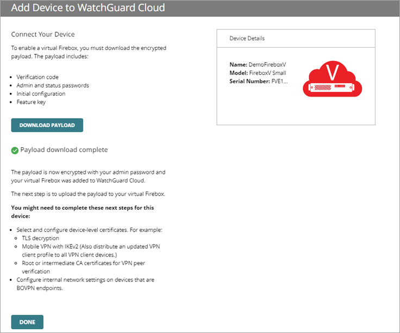Click the Model: FireboxV Small line
This screenshot has width=400, height=333.
pyautogui.click(x=258, y=73)
